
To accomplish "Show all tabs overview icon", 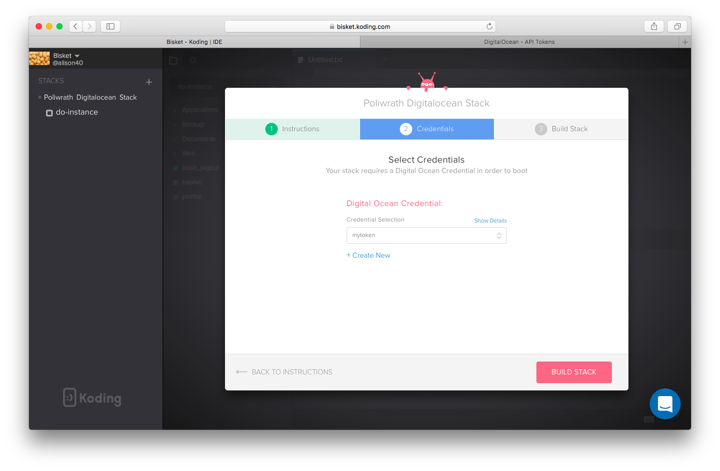I will click(x=677, y=26).
